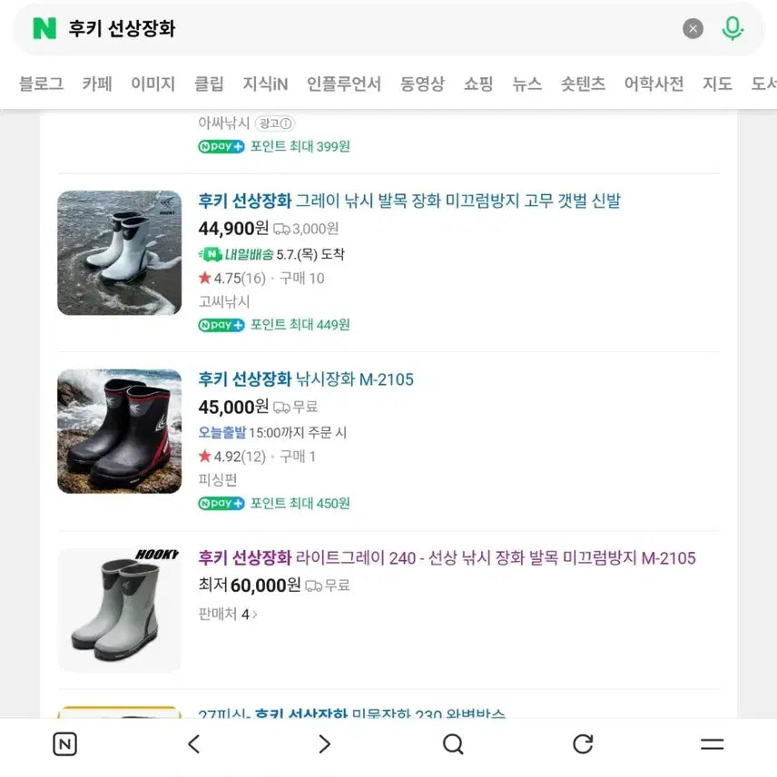The image size is (777, 777).
Task: Open gray boots product thumbnail in water
Action: 120,252
